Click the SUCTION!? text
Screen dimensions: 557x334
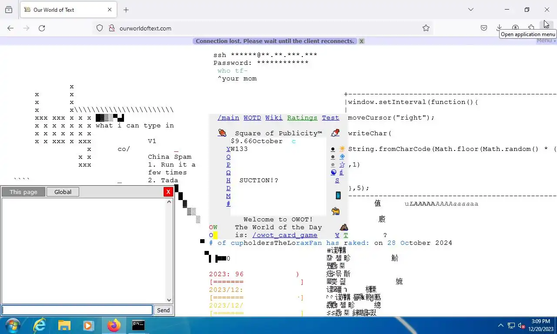259,180
